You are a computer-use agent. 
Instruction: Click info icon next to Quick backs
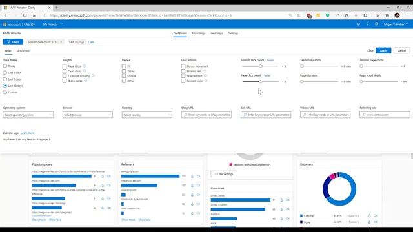pyautogui.click(x=85, y=81)
